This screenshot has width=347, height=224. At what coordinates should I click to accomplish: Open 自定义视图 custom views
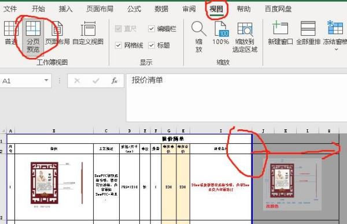tap(88, 33)
